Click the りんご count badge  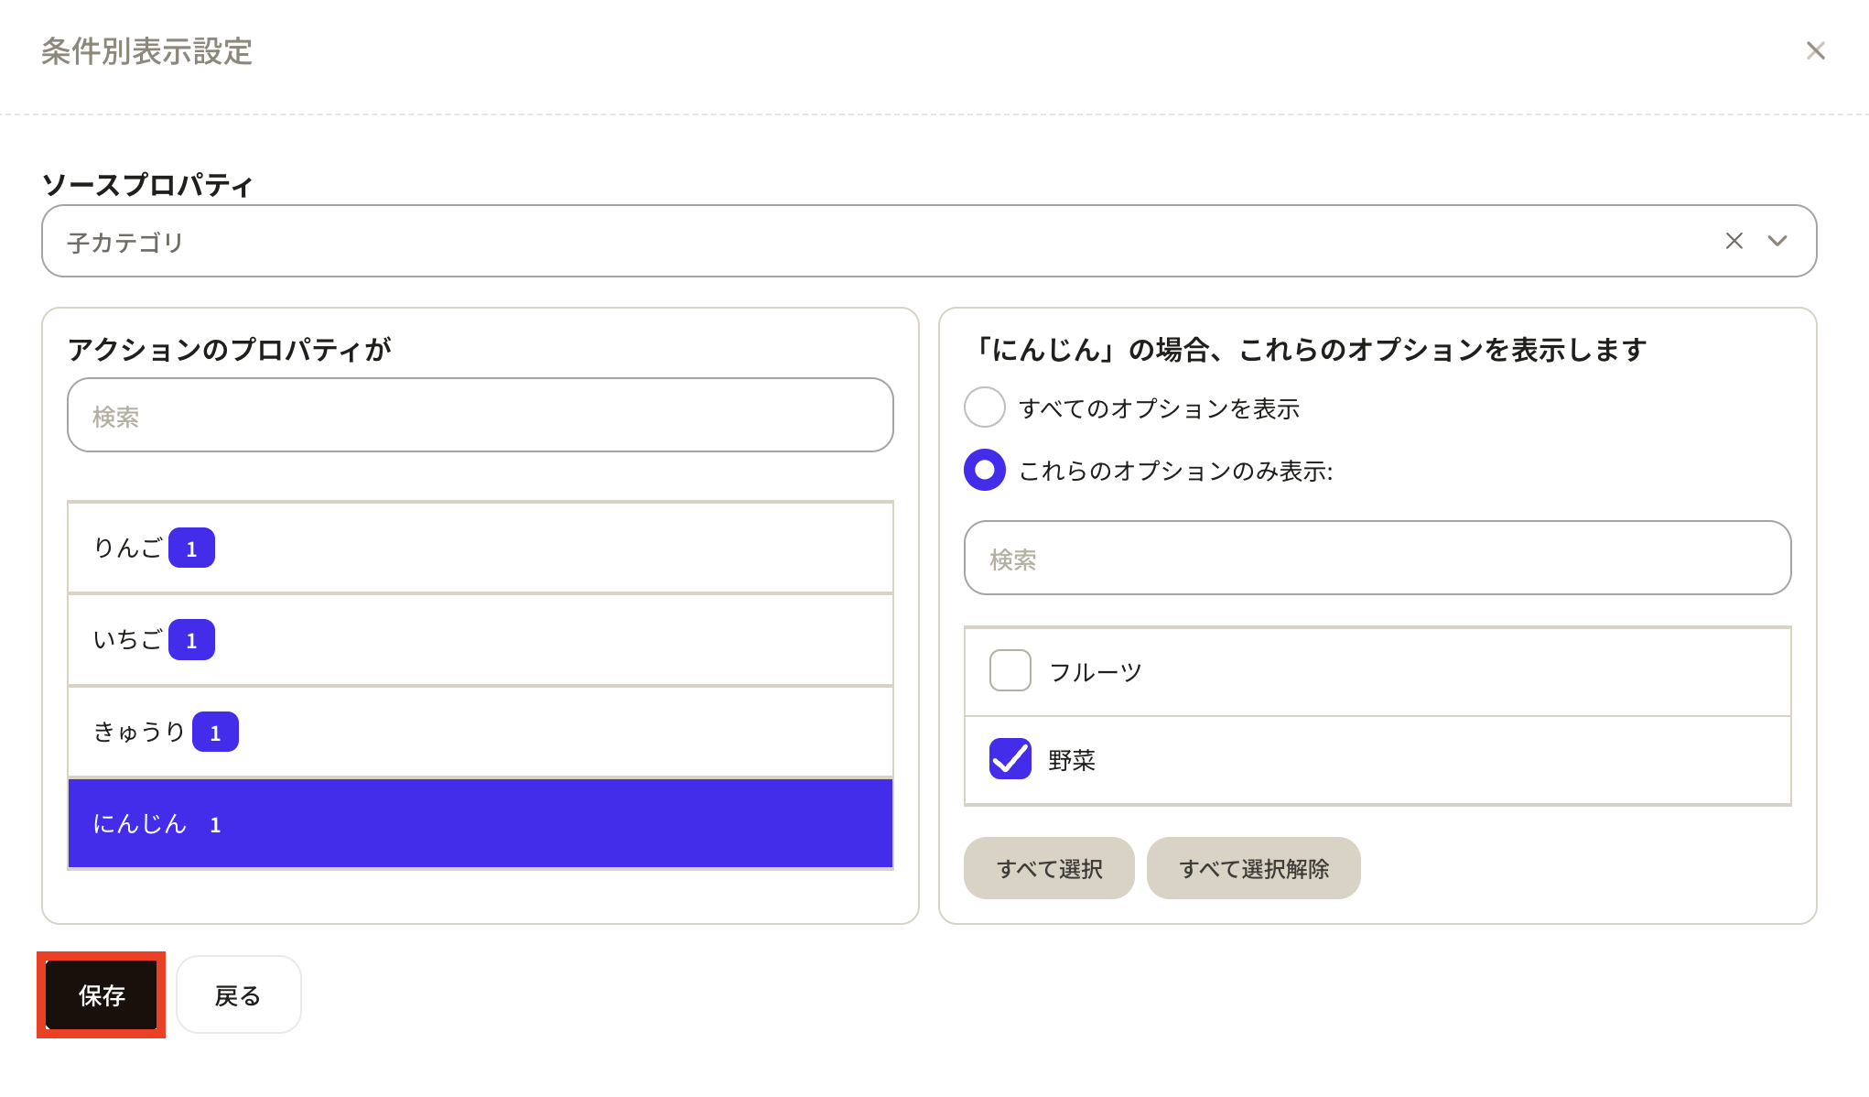(x=191, y=548)
